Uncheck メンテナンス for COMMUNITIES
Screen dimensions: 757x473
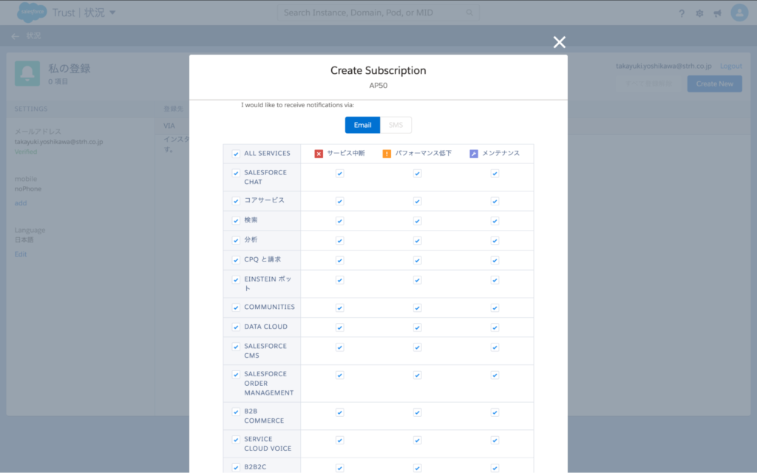(x=495, y=308)
